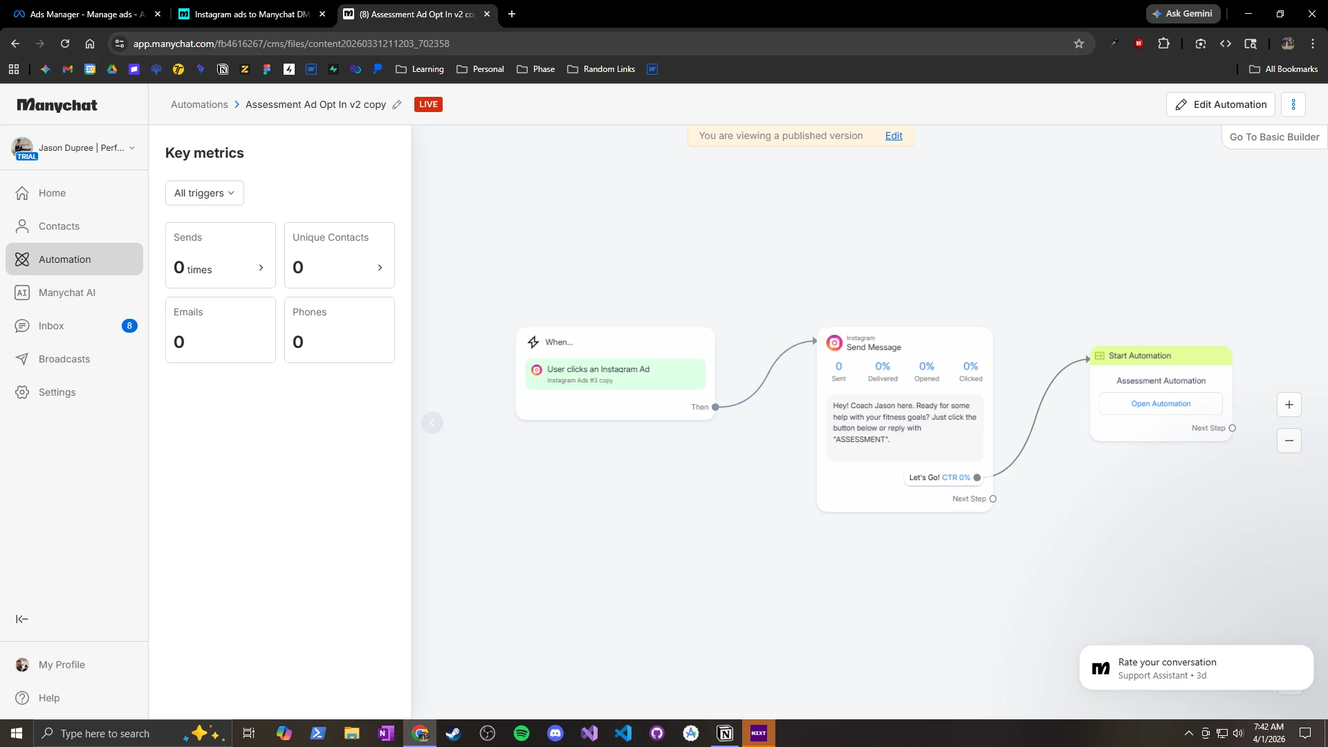Click Open Automation in Start Automation node
This screenshot has height=747, width=1328.
[x=1161, y=404]
